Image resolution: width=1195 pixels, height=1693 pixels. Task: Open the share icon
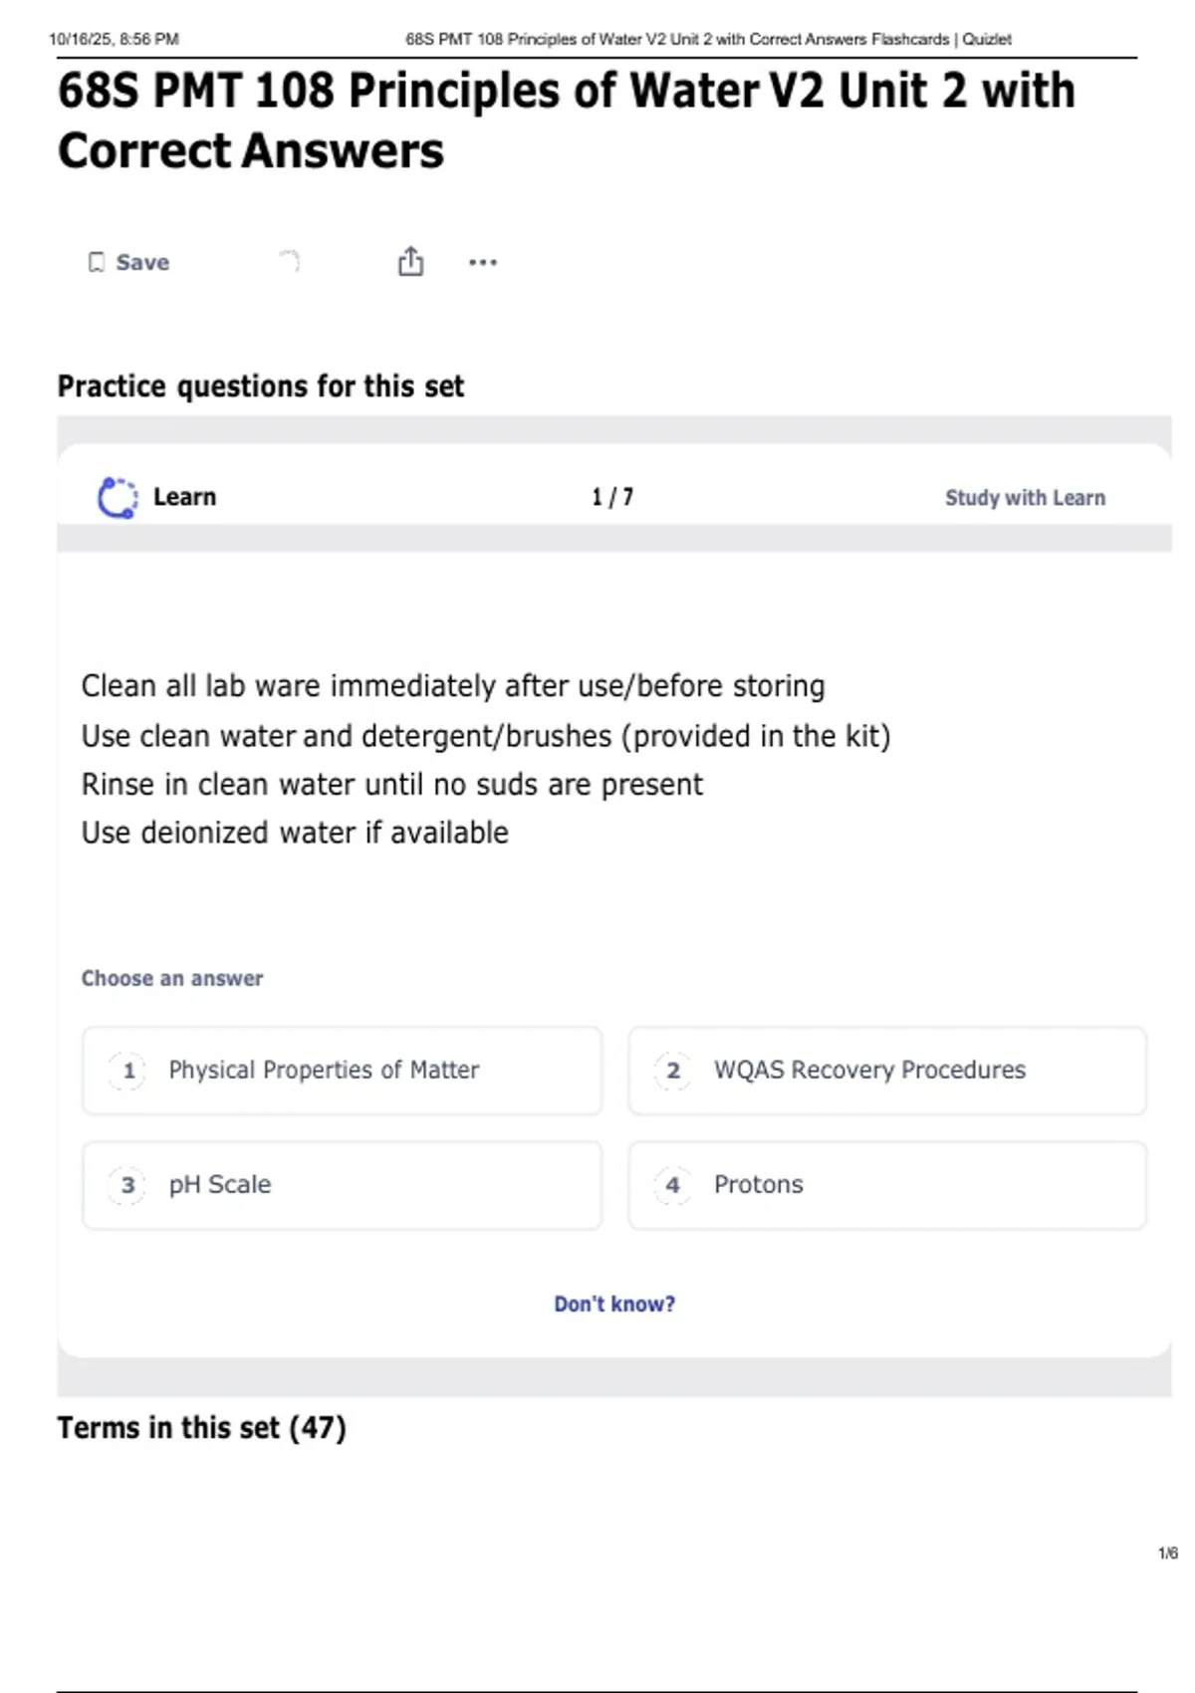click(410, 261)
